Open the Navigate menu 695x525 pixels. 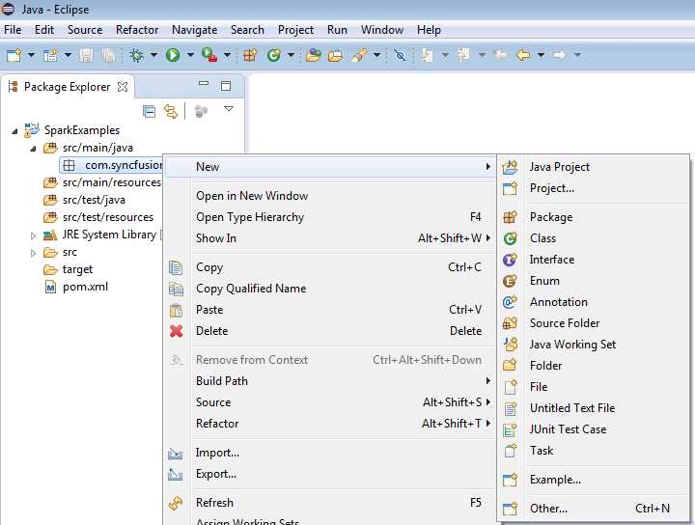tap(195, 30)
